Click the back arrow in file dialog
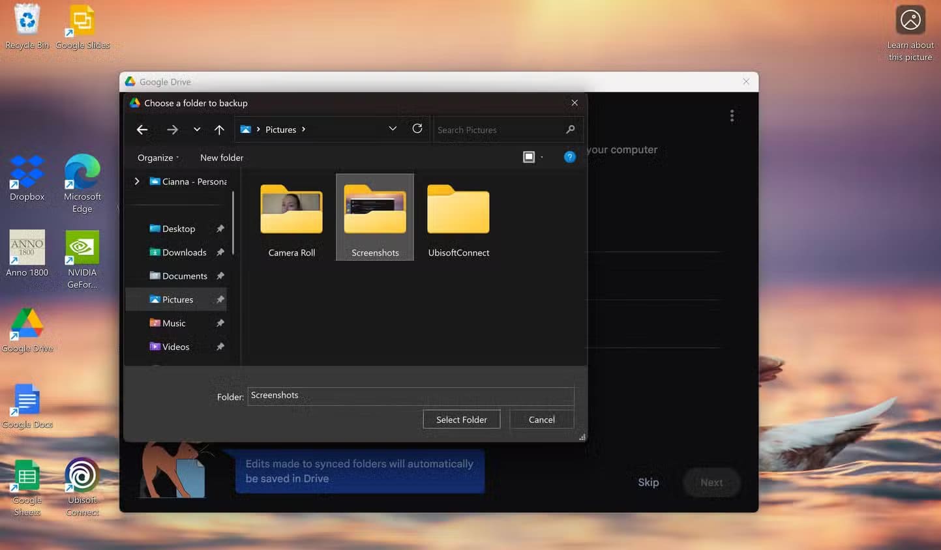 point(142,130)
